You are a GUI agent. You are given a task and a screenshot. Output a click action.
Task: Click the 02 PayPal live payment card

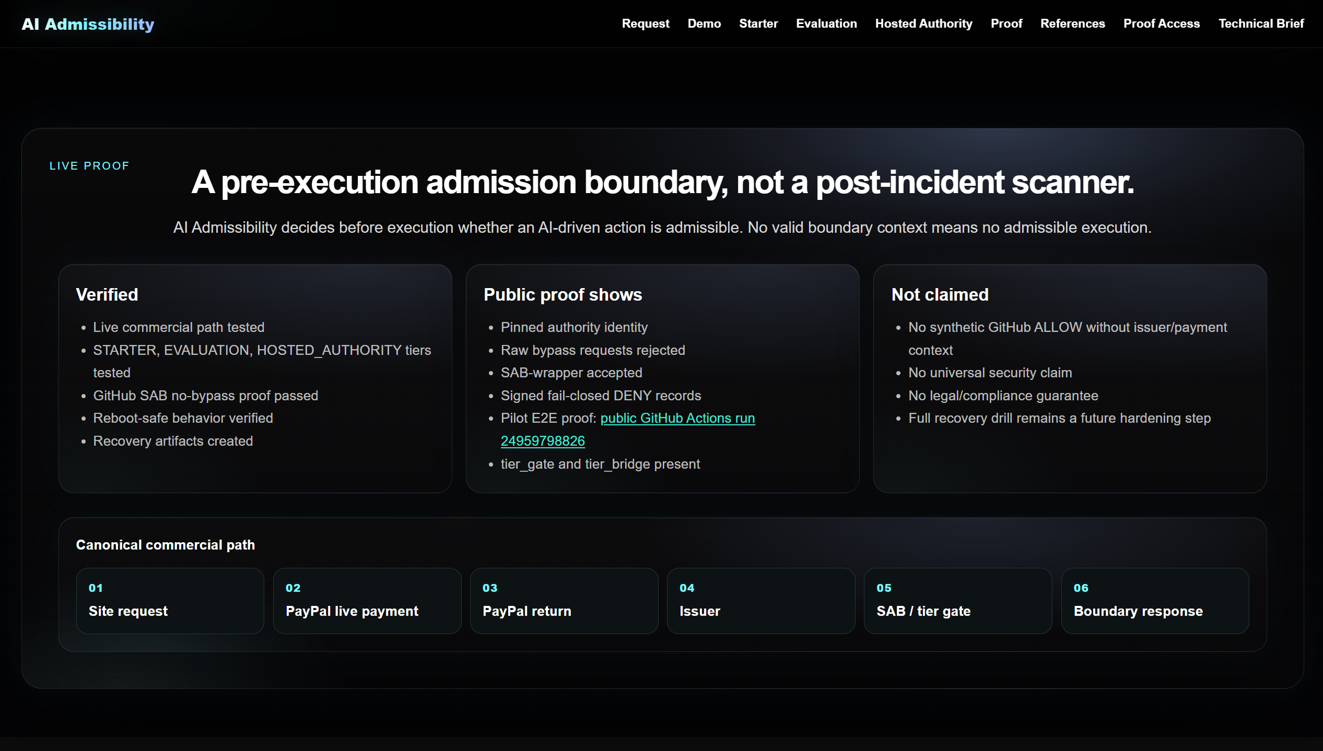tap(367, 601)
